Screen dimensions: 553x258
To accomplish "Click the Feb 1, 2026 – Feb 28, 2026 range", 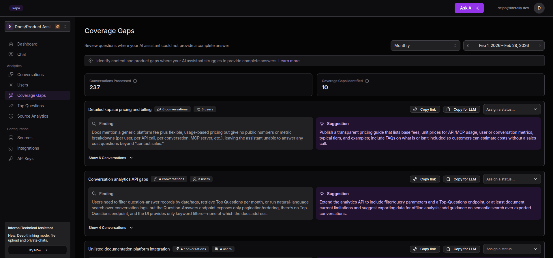I will click(504, 46).
